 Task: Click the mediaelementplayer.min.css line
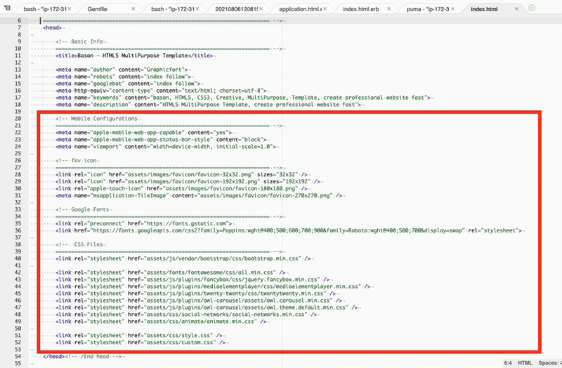213,287
